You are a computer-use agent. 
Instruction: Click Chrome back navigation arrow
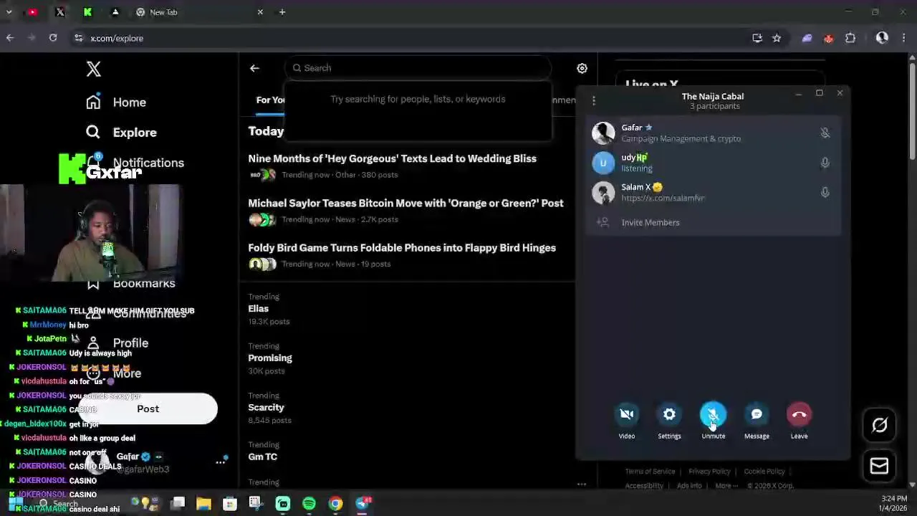(10, 38)
